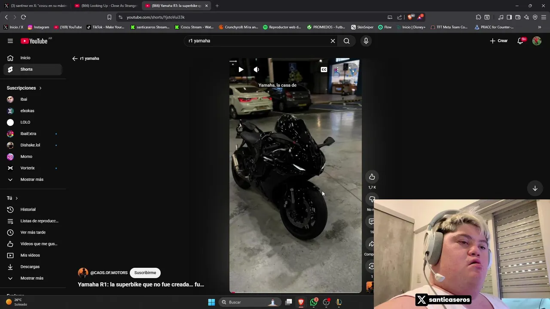Viewport: 550px width, 309px height.
Task: Open Historial in the sidebar
Action: (x=33, y=209)
